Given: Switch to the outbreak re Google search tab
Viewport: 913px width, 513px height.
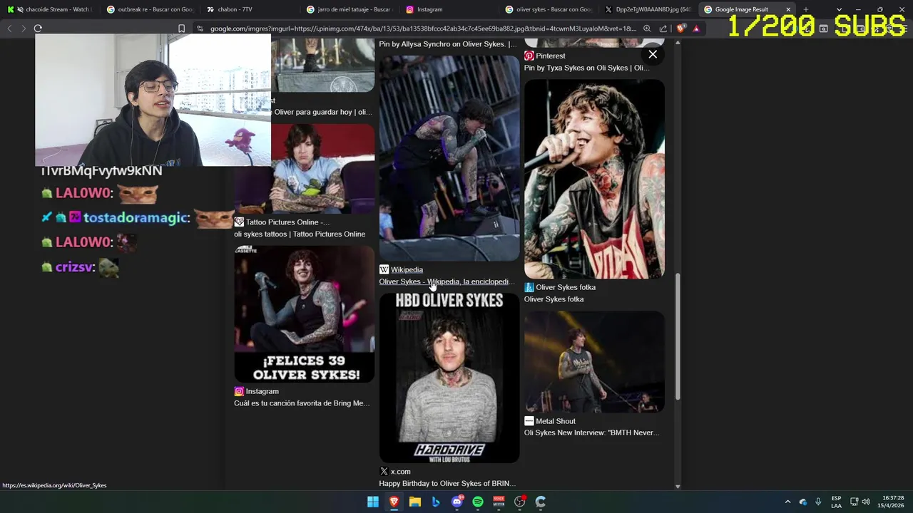Looking at the screenshot, I should pyautogui.click(x=150, y=9).
